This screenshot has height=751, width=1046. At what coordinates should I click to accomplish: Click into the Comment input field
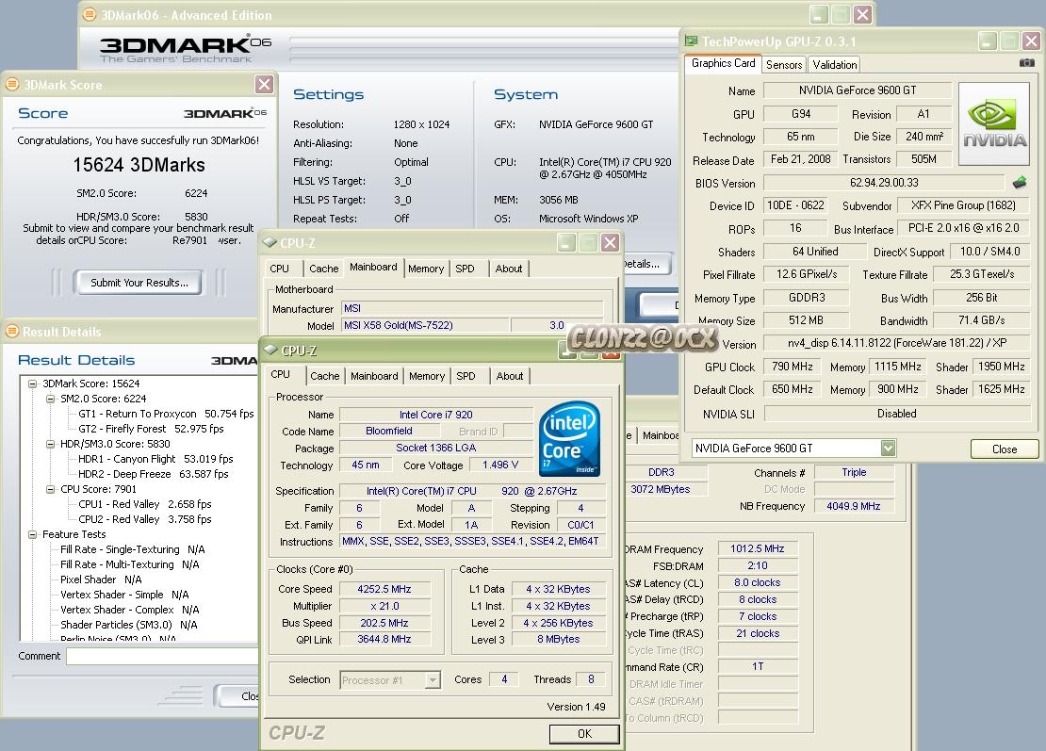tap(163, 656)
